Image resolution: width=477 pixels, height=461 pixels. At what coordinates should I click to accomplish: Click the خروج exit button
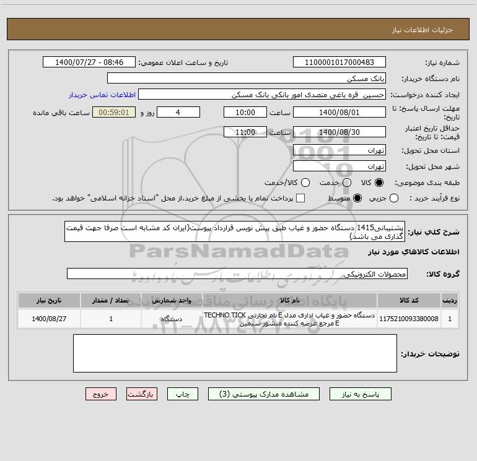tap(101, 394)
